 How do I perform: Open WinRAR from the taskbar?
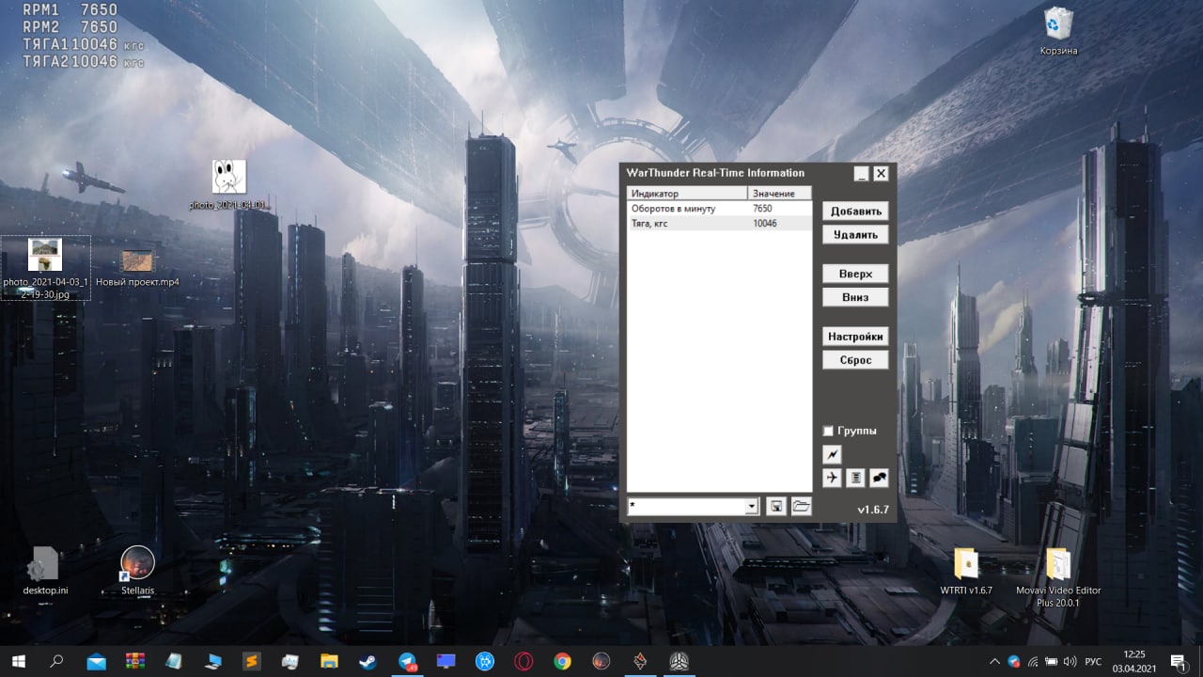click(134, 661)
